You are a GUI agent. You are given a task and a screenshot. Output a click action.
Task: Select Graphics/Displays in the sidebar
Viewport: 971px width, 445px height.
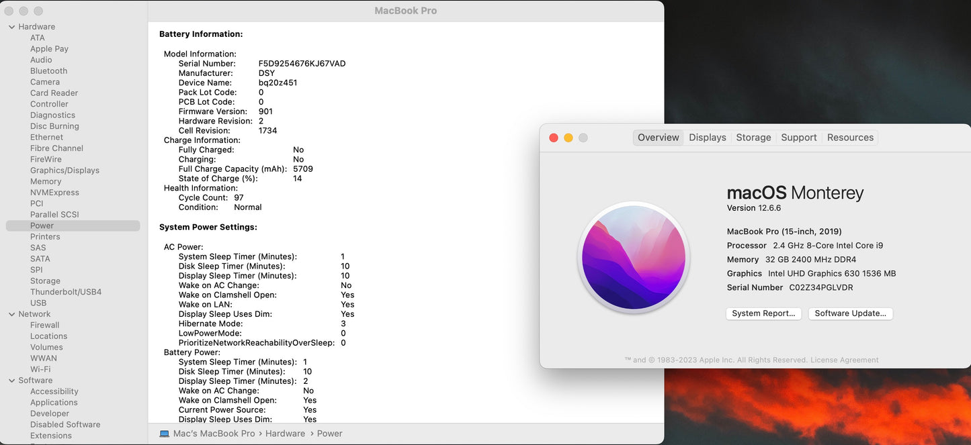[x=65, y=170]
